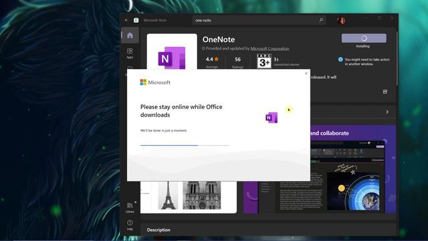Click the large OneNote app logo
The height and width of the screenshot is (241, 428).
[x=172, y=58]
